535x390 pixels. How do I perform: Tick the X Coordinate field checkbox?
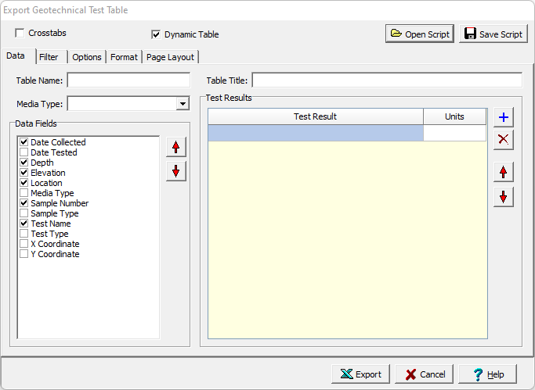(24, 244)
